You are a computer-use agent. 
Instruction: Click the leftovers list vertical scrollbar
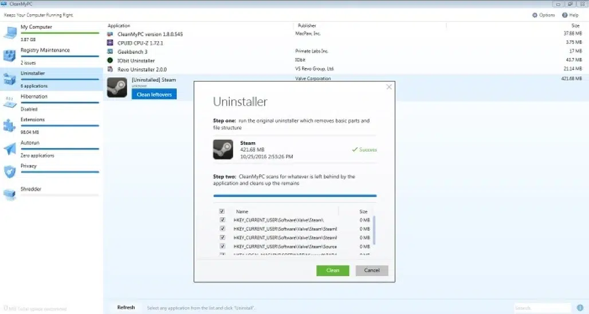click(374, 230)
